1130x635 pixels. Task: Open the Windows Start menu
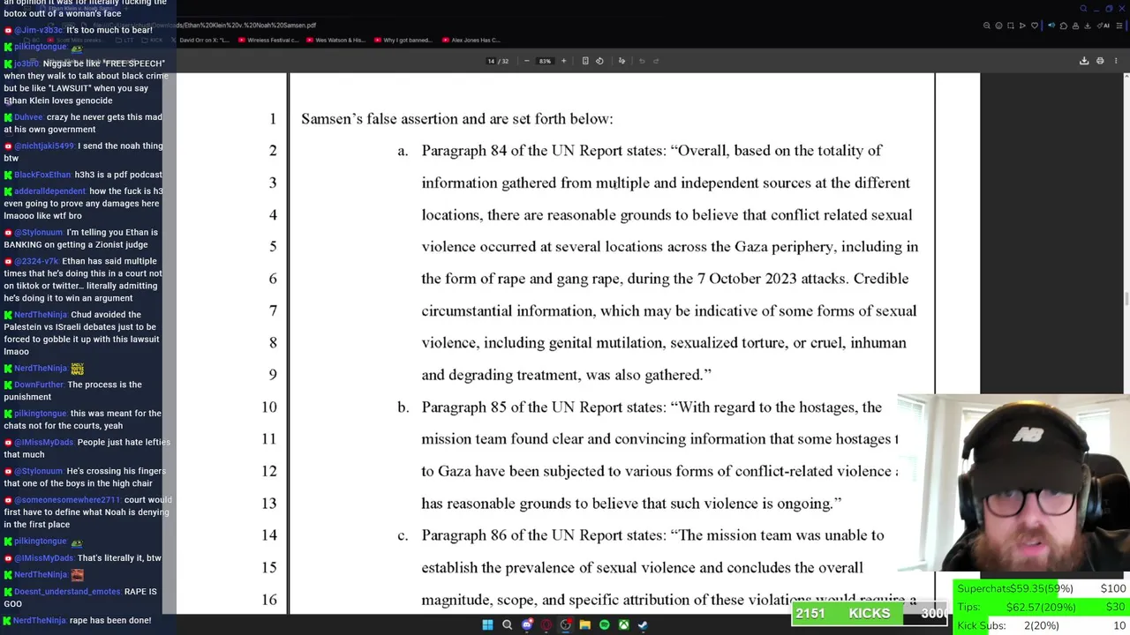[487, 625]
